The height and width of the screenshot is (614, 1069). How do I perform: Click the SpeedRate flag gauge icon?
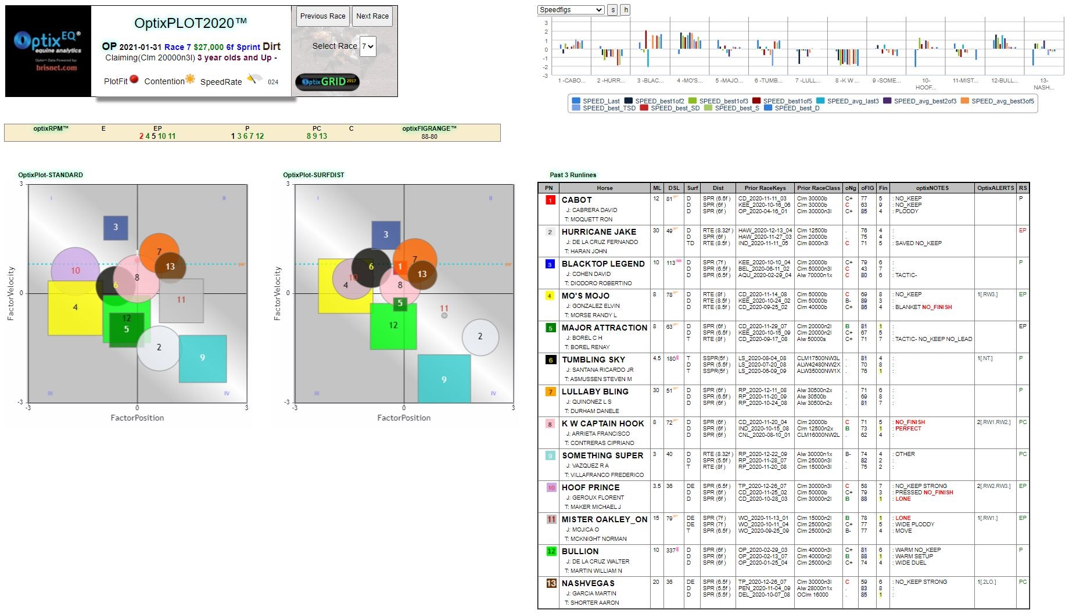254,79
